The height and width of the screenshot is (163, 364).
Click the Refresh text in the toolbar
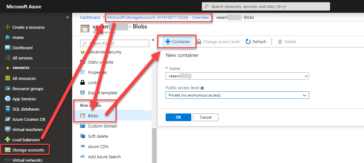[x=260, y=42]
